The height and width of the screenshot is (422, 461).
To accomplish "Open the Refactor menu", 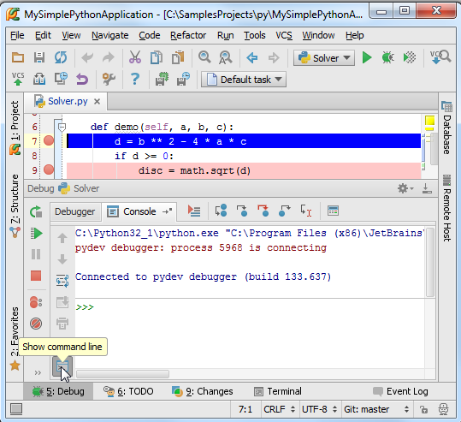I will point(188,35).
